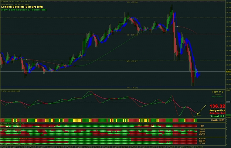This screenshot has width=231, height=148.
Task: Select the "R1 : 137.188" pivot label
Action: click(x=132, y=35)
